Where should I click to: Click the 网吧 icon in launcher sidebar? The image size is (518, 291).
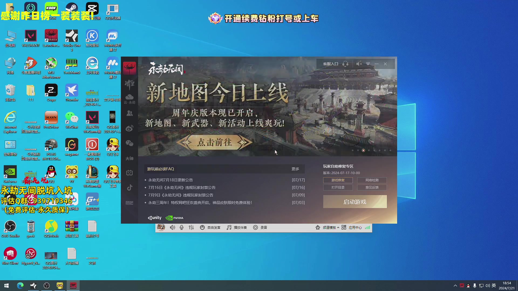tap(129, 203)
